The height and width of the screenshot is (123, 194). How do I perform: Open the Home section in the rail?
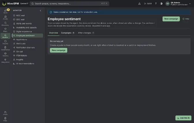(x=5, y=11)
